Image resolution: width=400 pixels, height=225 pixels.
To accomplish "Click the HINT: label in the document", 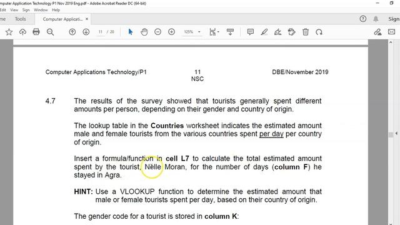I will pyautogui.click(x=83, y=192).
